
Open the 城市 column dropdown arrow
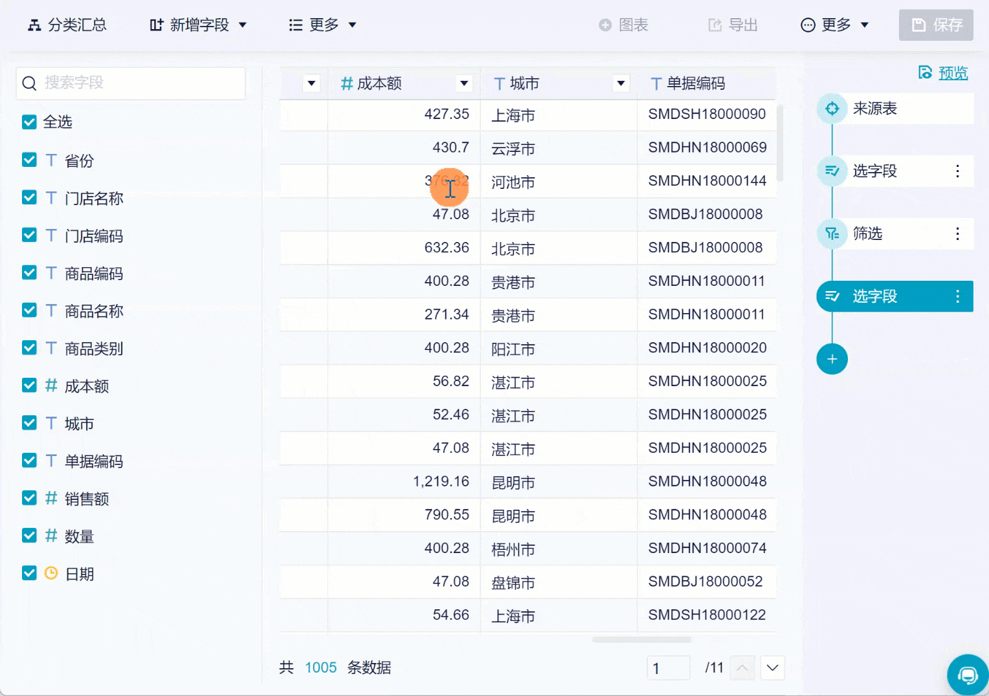click(x=621, y=83)
